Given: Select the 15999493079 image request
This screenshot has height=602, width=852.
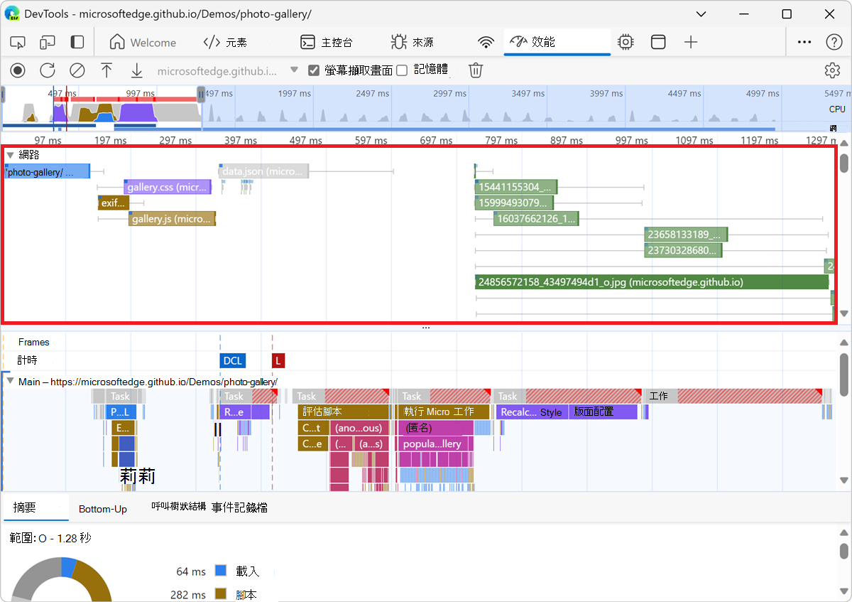Looking at the screenshot, I should (515, 203).
